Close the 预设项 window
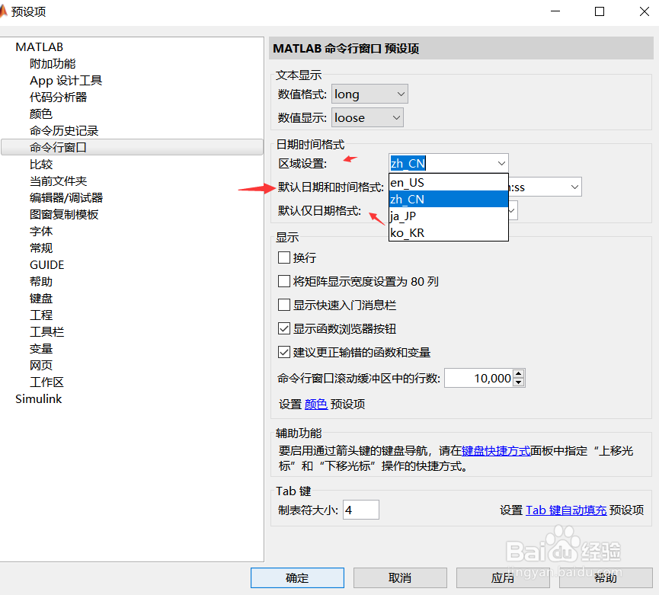The image size is (659, 595). click(x=645, y=11)
